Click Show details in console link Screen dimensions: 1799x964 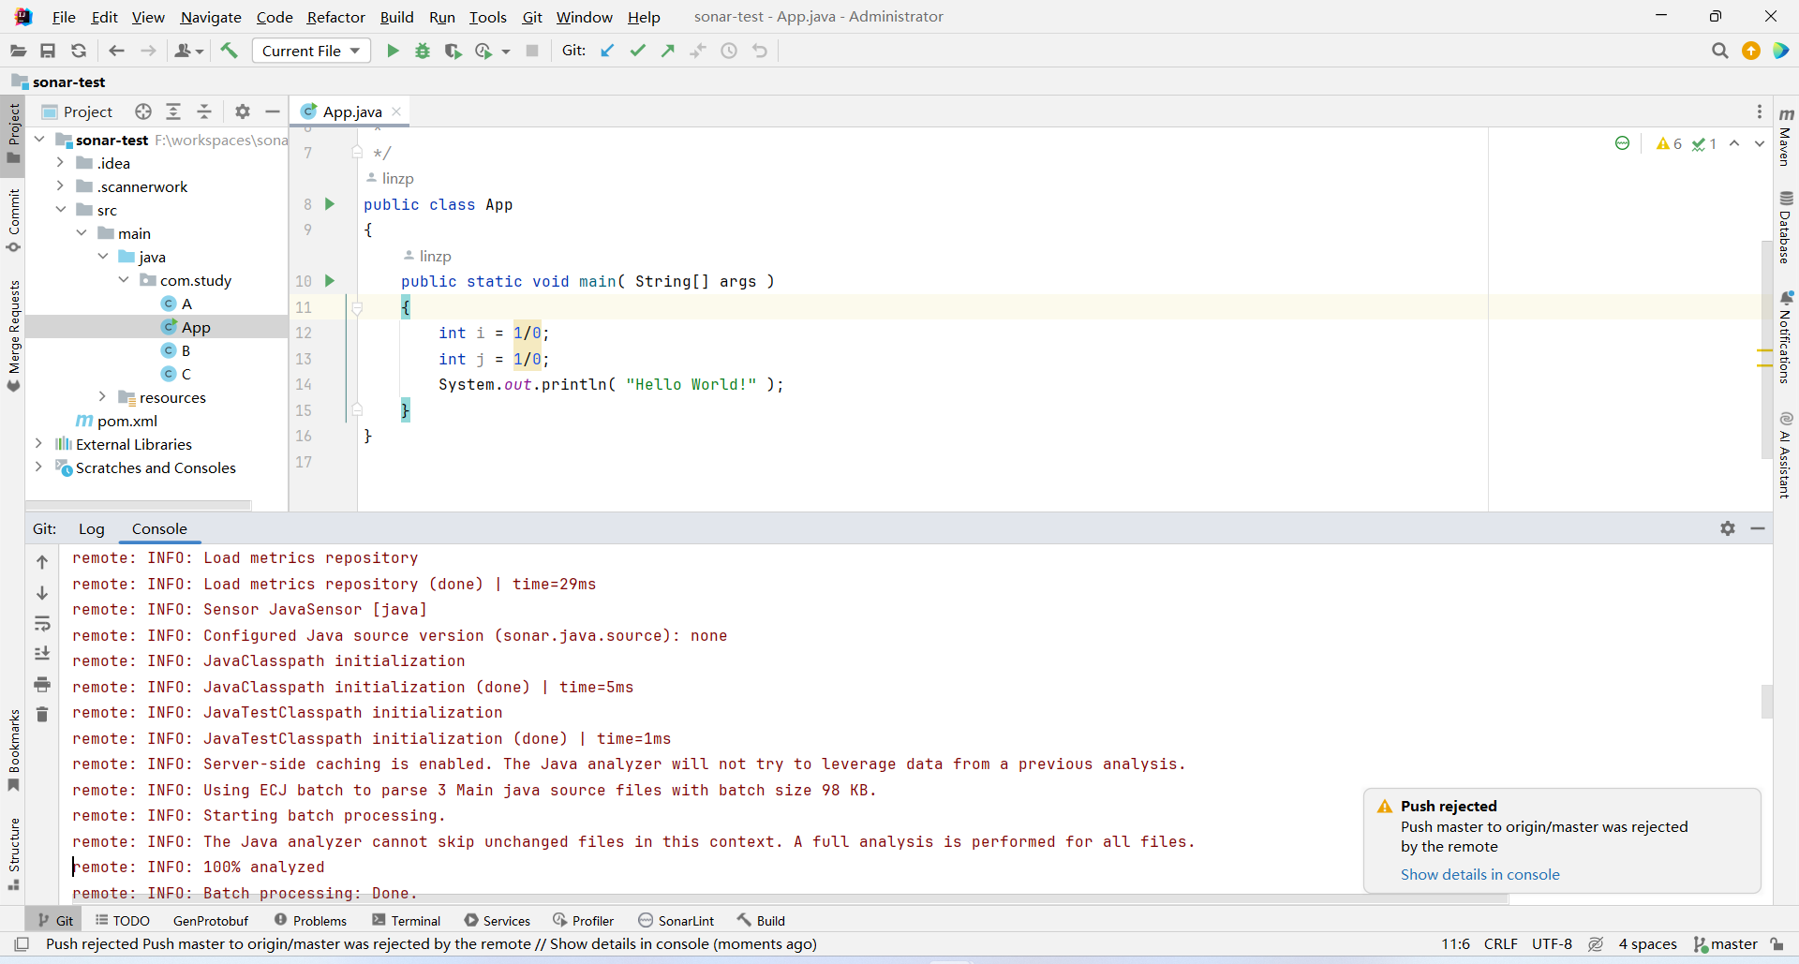coord(1479,874)
